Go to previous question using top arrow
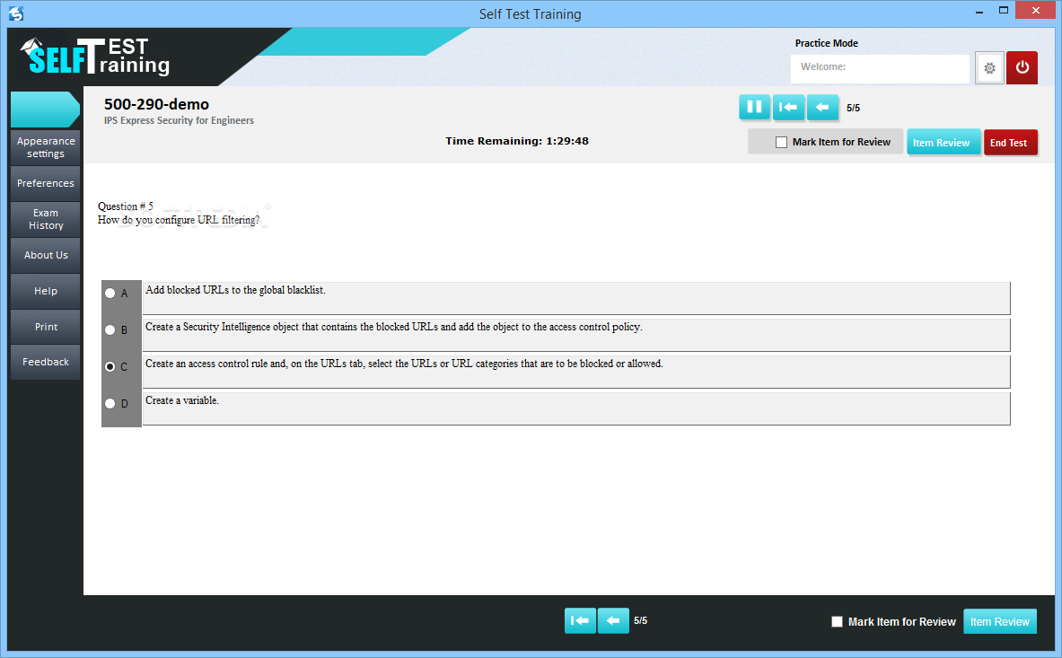 coord(822,107)
